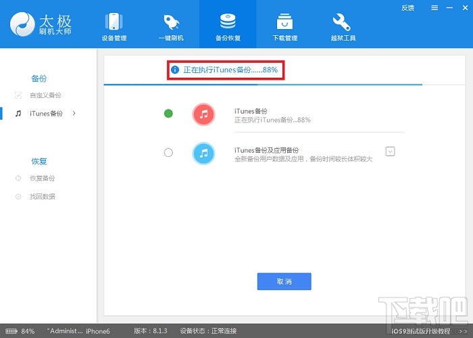This screenshot has height=338, width=473.
Task: Open the hamburger menu icon
Action: click(x=434, y=8)
